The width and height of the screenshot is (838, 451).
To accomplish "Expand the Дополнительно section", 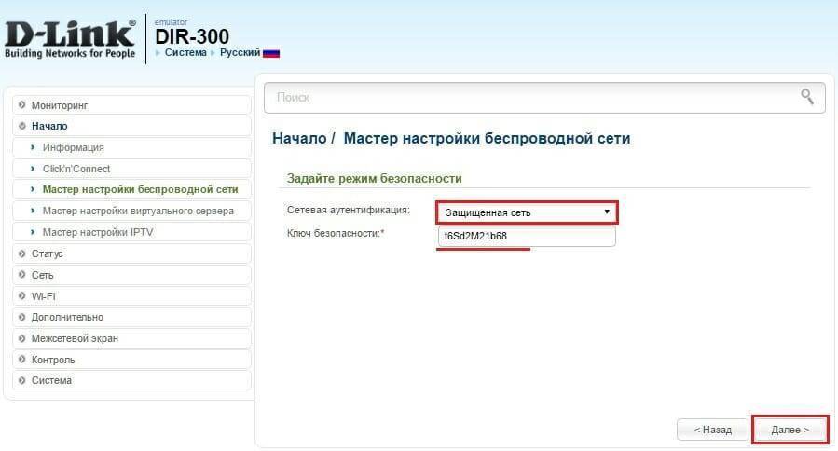I will pyautogui.click(x=67, y=317).
